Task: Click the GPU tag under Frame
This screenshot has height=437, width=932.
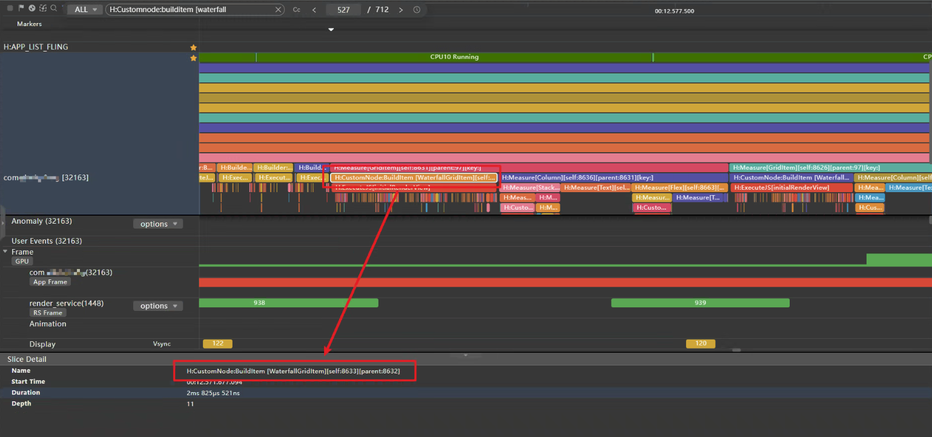Action: pos(22,261)
